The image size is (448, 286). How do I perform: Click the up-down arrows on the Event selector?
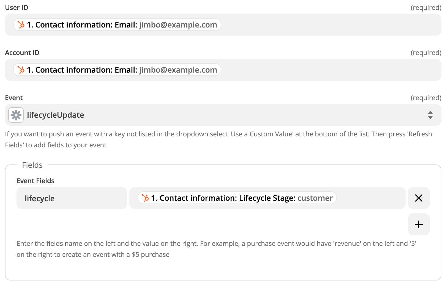pyautogui.click(x=430, y=115)
